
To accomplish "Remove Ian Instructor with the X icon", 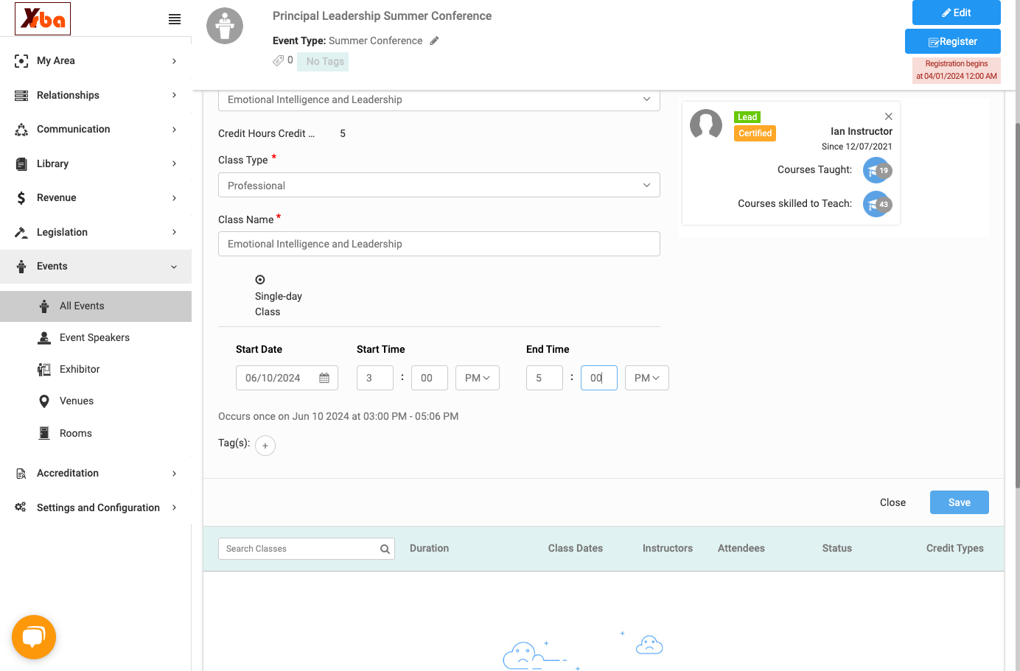I will coord(889,116).
